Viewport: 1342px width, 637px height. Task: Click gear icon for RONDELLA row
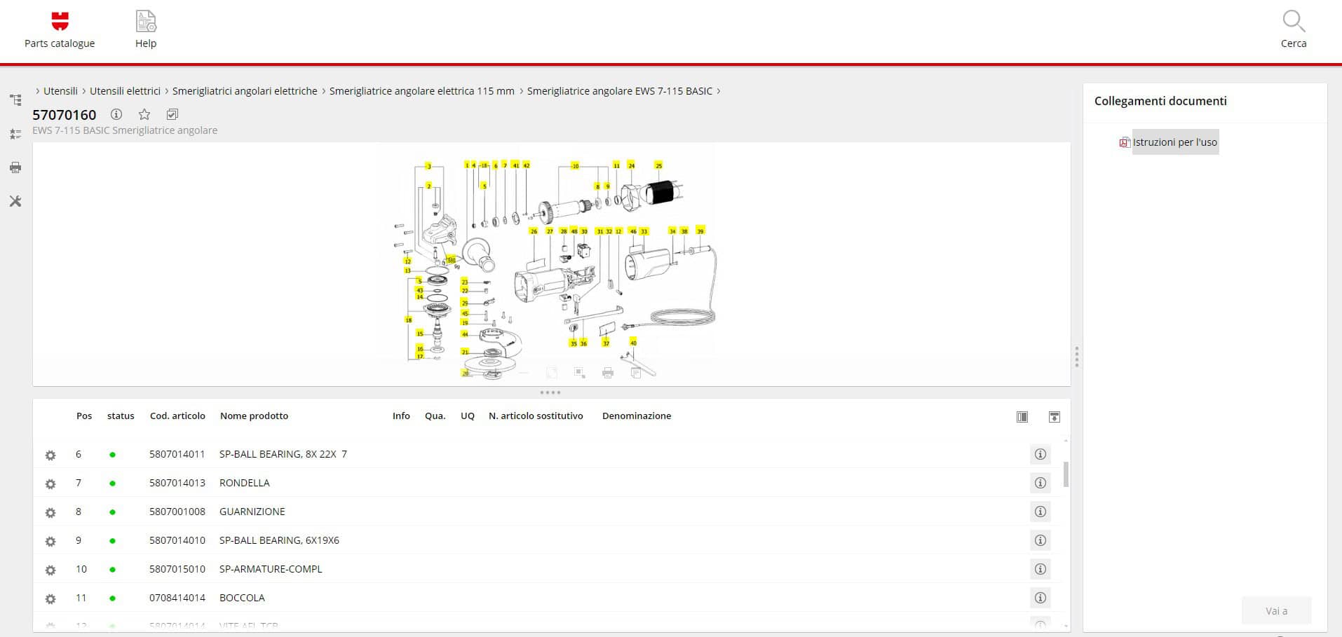pos(50,484)
